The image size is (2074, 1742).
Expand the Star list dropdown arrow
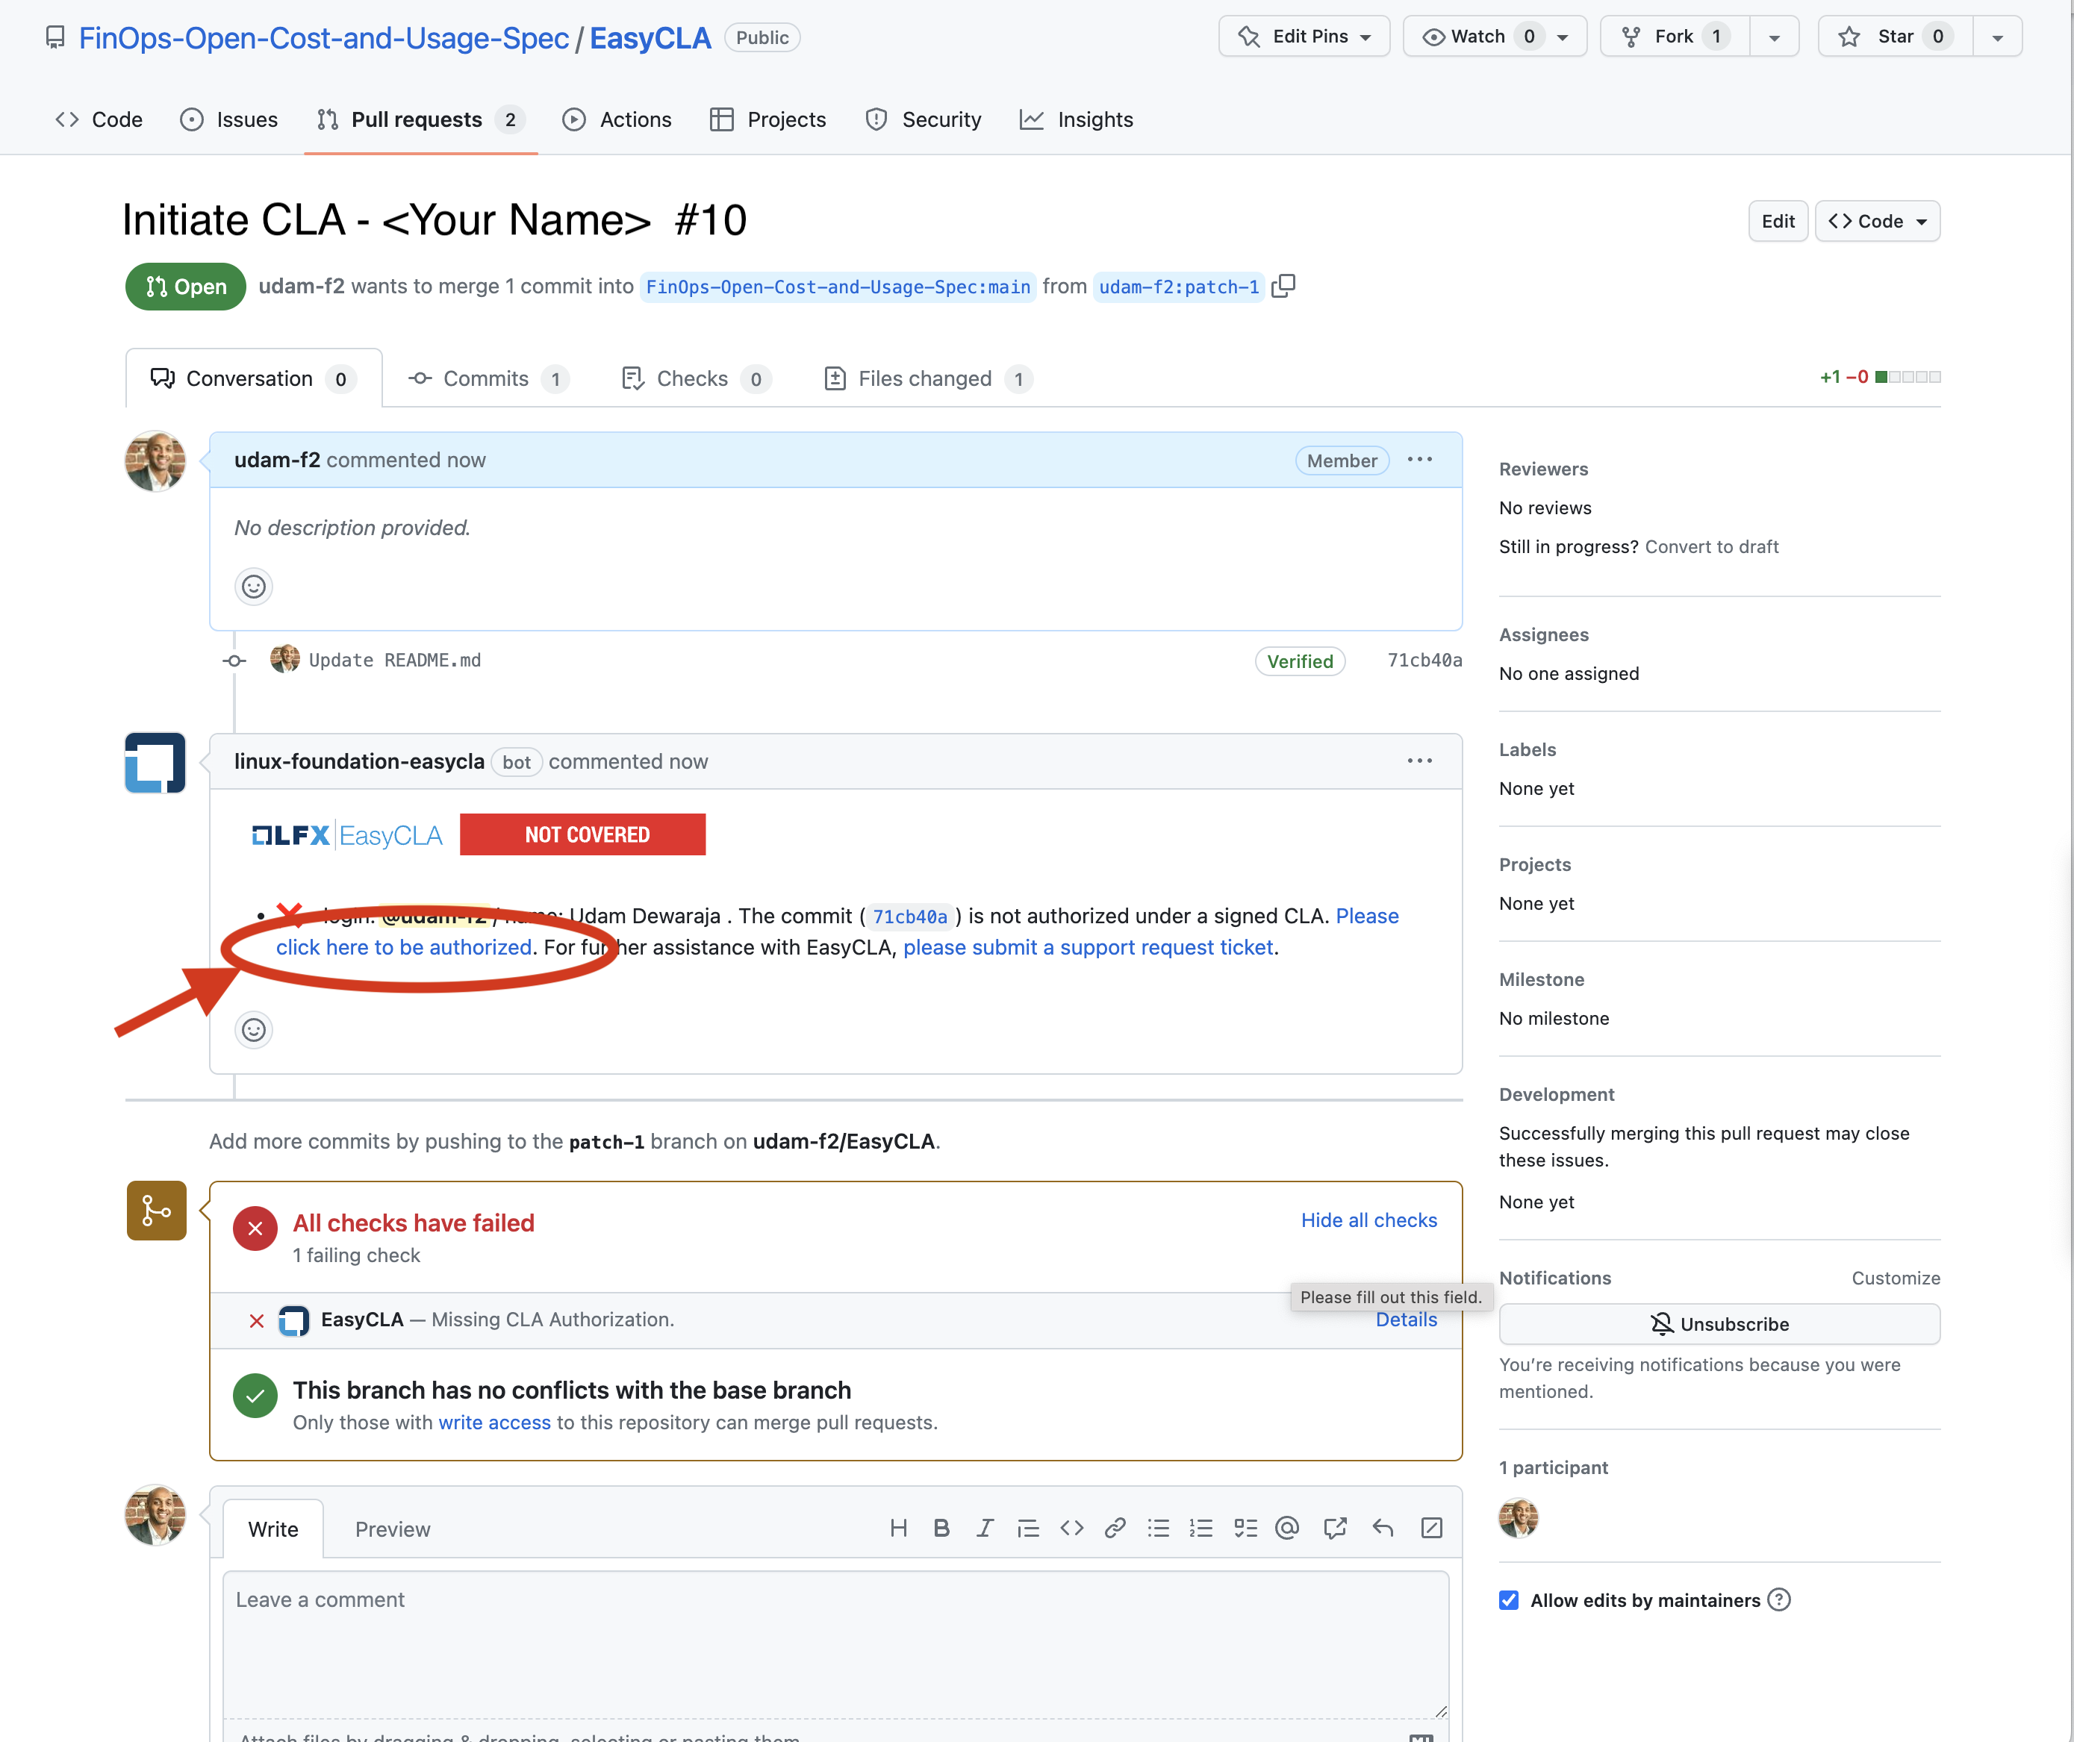click(x=1997, y=37)
